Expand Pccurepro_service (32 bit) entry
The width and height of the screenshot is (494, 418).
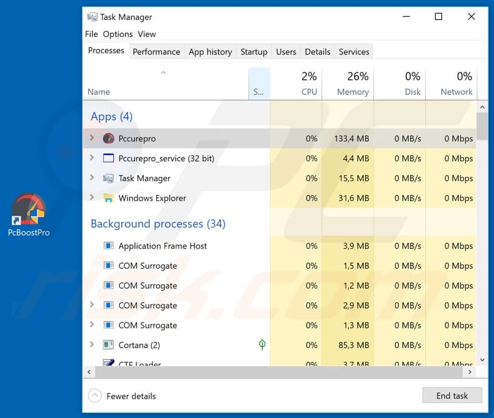pos(92,157)
